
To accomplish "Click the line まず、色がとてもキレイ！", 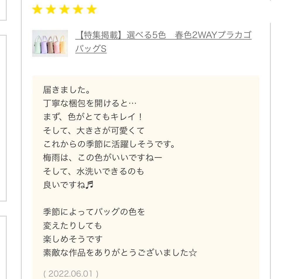I will (x=93, y=117).
